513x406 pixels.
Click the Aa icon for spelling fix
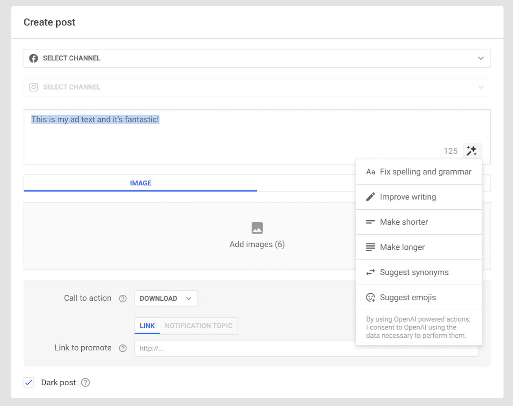click(x=370, y=172)
